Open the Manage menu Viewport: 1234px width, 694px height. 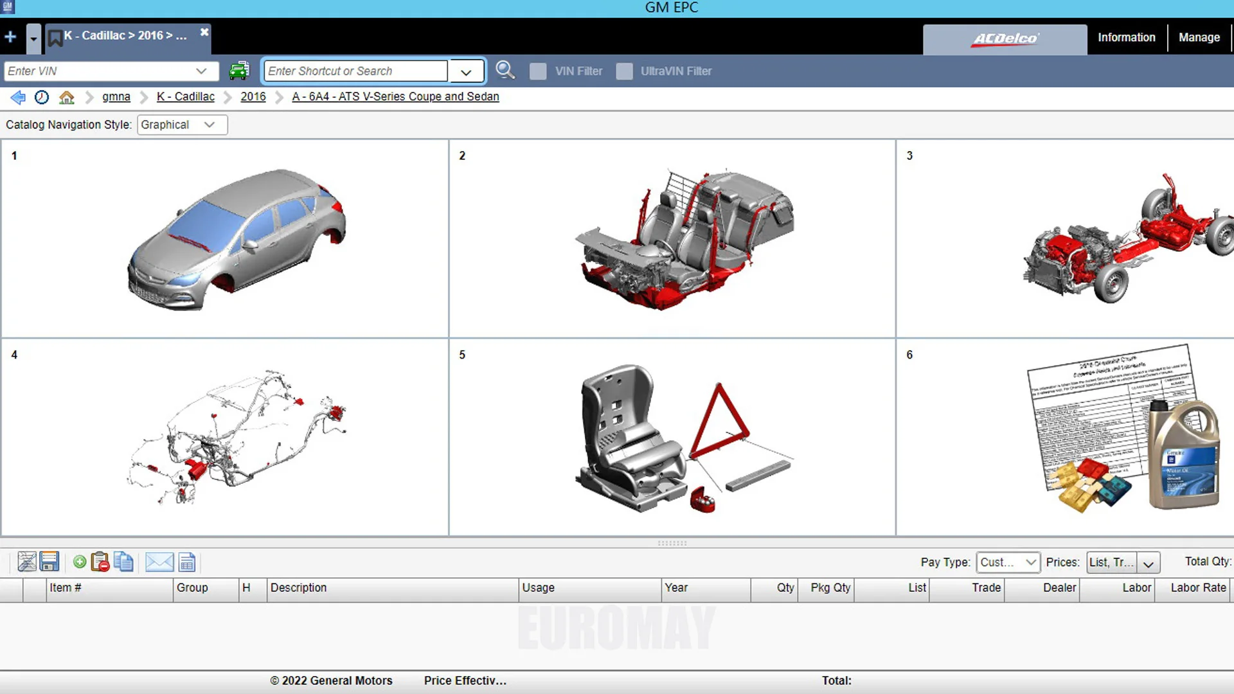(x=1199, y=37)
